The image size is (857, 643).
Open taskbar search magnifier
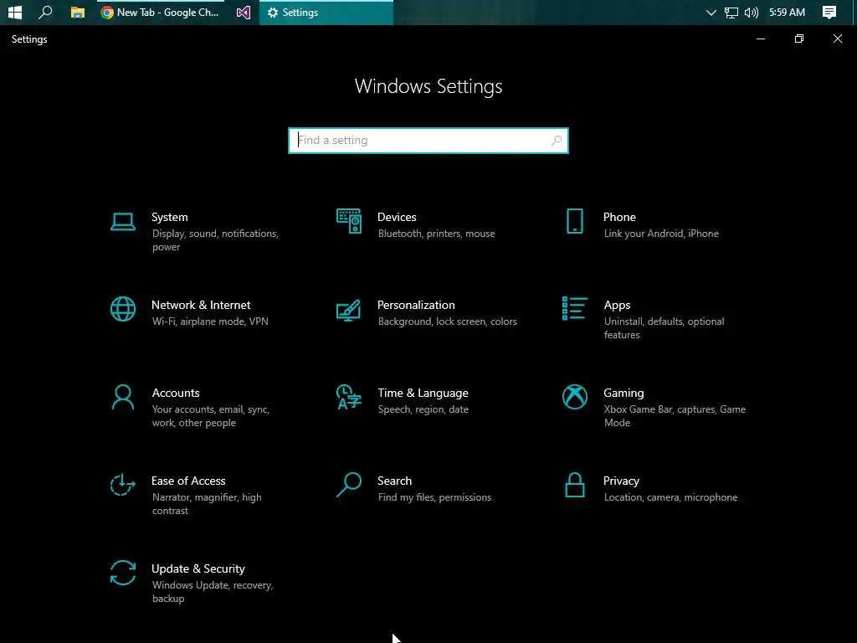[x=45, y=12]
